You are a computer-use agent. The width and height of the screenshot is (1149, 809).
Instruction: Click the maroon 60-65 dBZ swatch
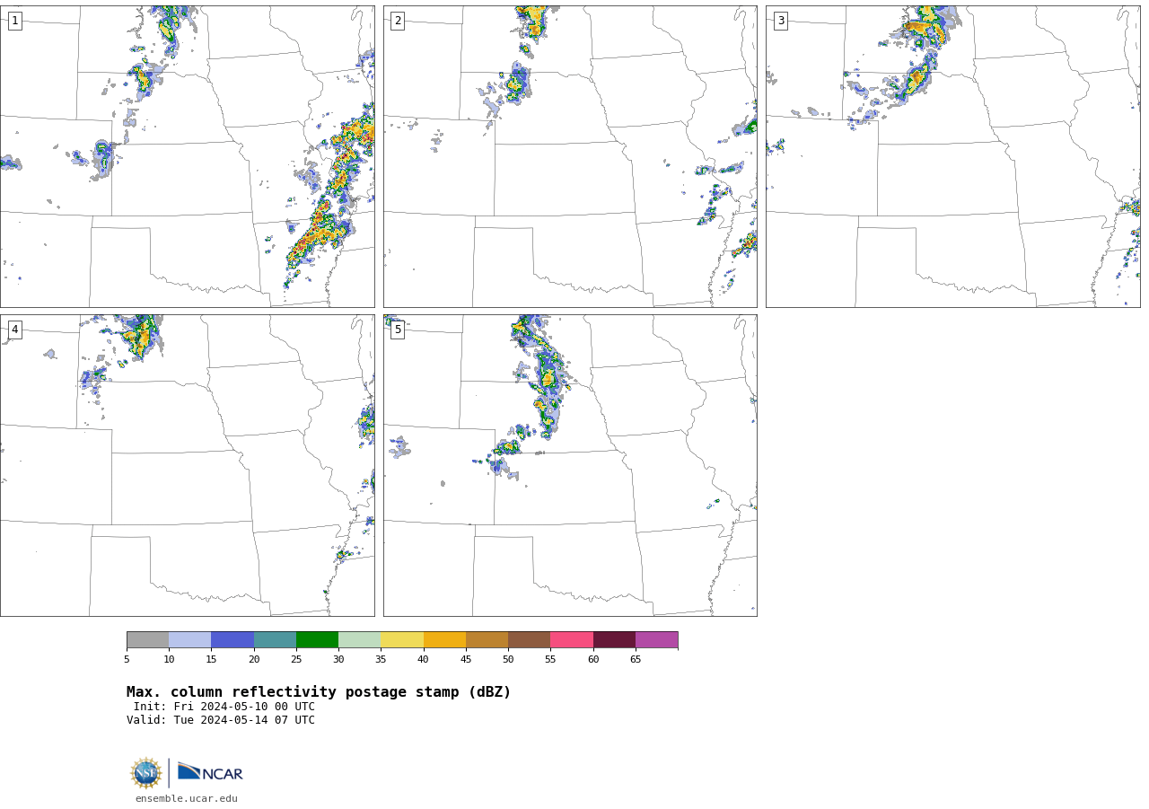(614, 639)
